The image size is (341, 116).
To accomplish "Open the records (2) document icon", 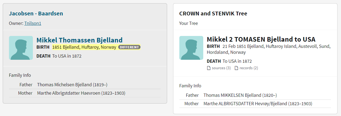I will pyautogui.click(x=236, y=68).
